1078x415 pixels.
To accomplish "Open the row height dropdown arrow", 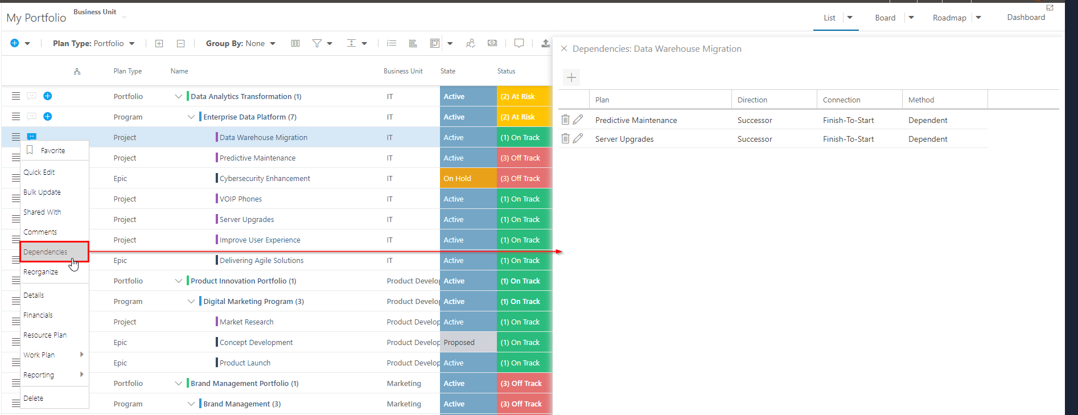I will click(x=364, y=44).
